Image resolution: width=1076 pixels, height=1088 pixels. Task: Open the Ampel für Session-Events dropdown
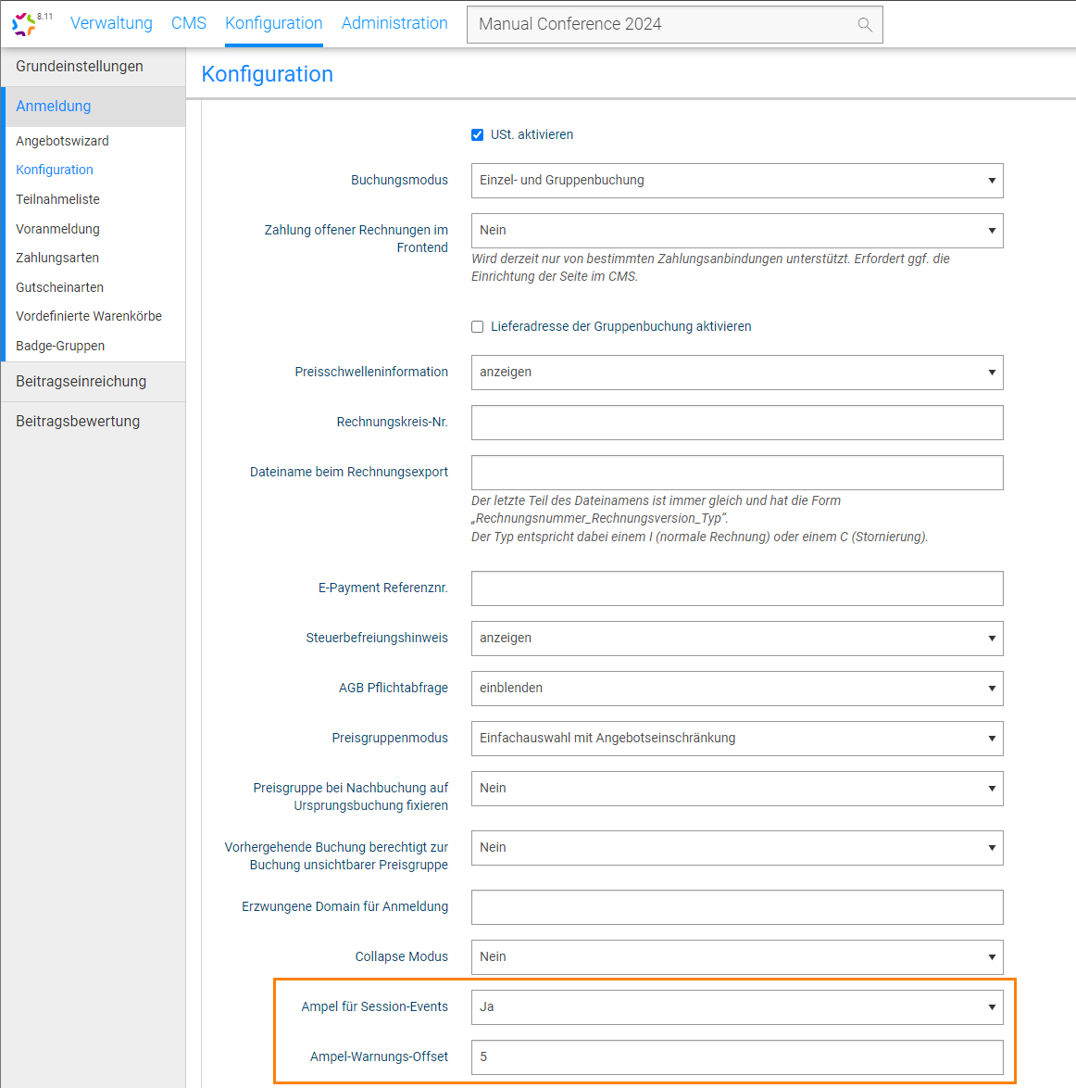click(736, 1007)
